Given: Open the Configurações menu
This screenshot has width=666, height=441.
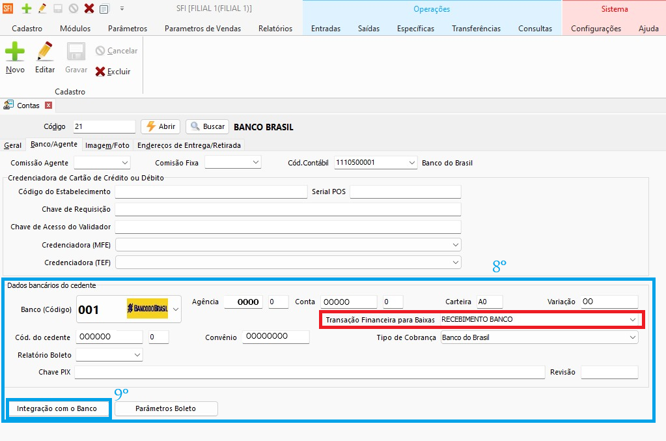Looking at the screenshot, I should pos(596,29).
